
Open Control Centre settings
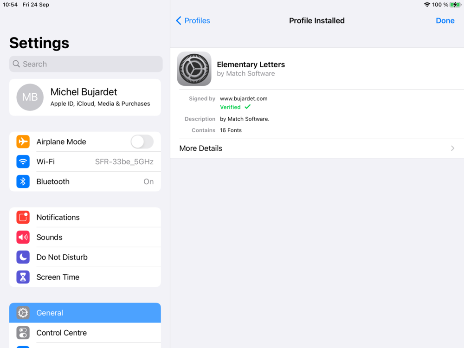click(x=85, y=333)
